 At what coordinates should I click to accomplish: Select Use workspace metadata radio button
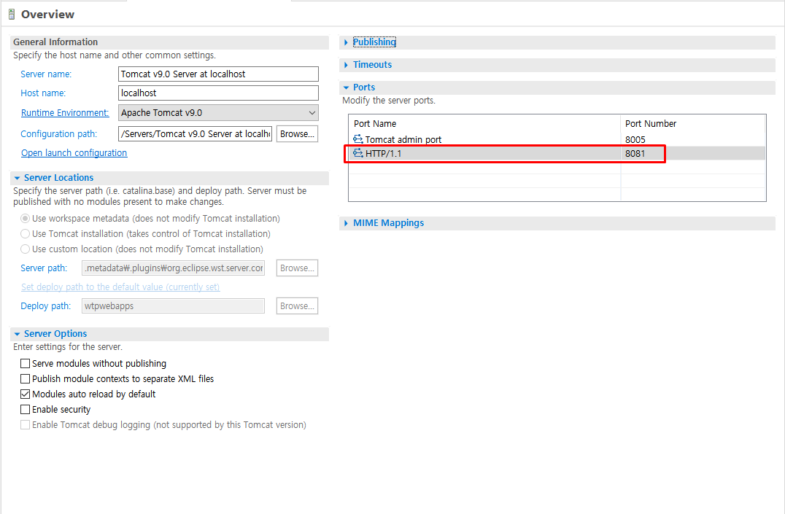click(25, 219)
